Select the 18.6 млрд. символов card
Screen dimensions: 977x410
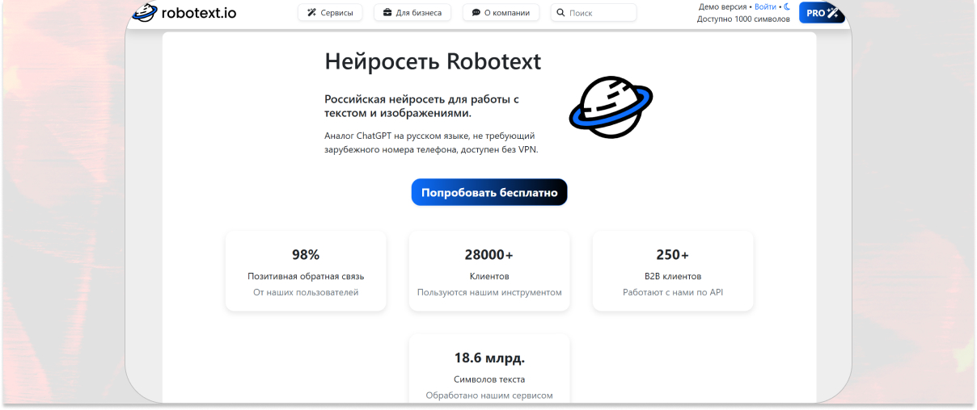tap(489, 369)
